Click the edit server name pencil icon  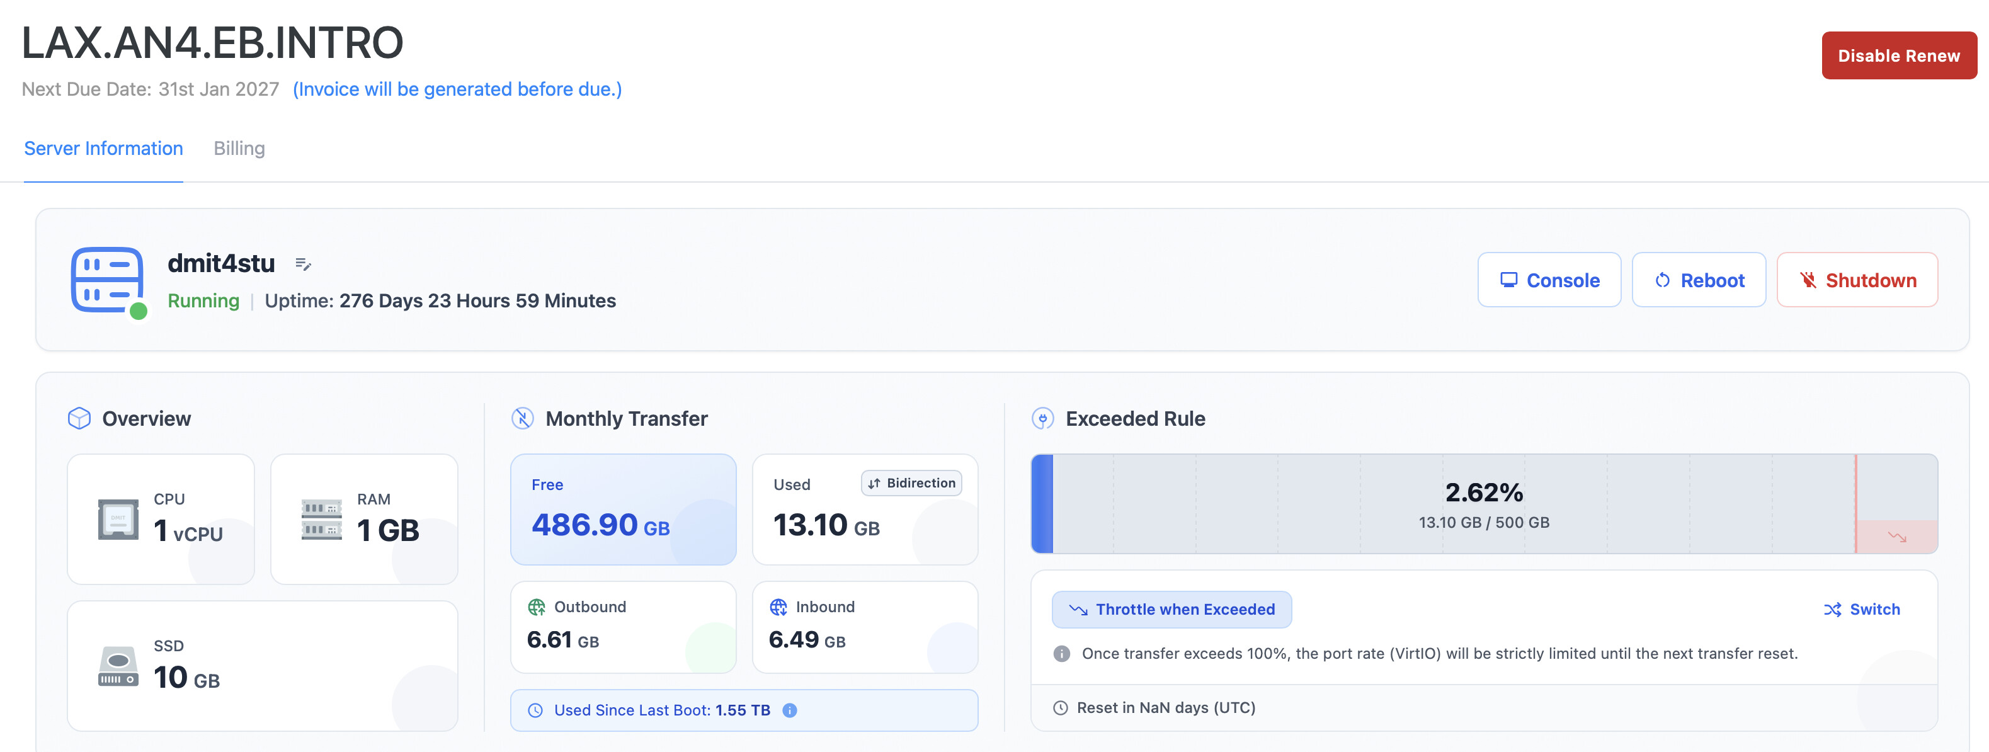click(303, 265)
